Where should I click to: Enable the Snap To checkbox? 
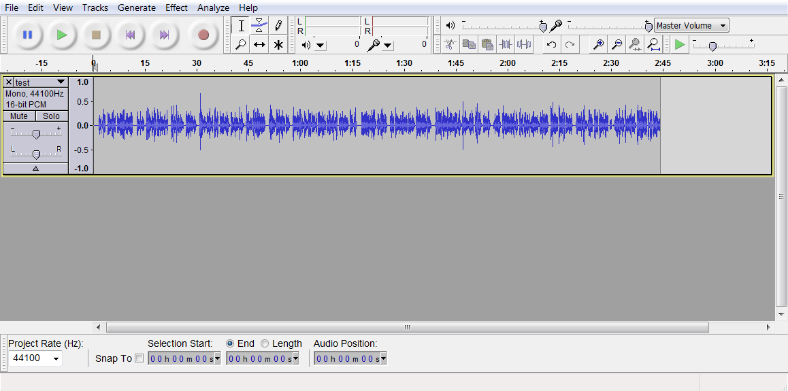pos(139,358)
